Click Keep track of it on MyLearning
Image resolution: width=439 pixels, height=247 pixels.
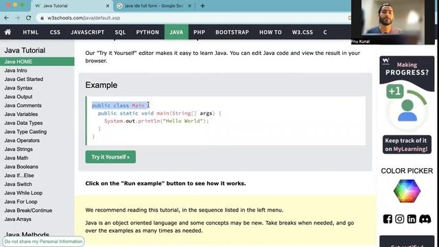(407, 145)
